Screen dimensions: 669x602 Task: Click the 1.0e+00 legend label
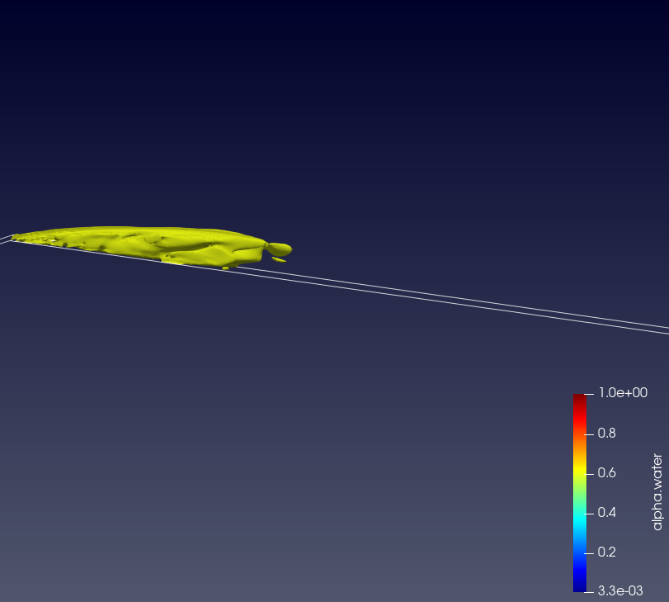[x=623, y=392]
